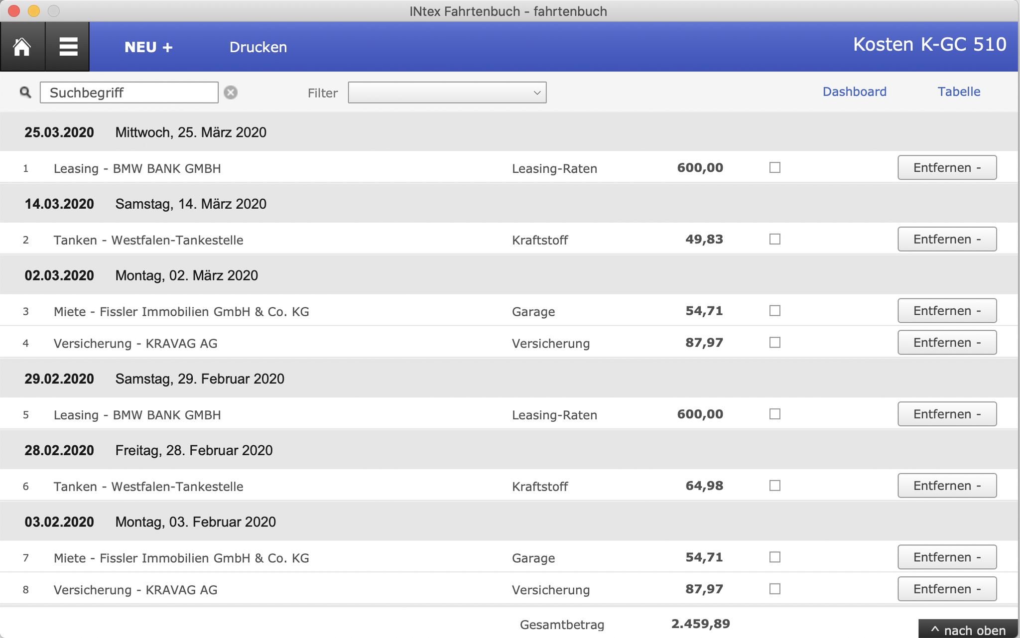The height and width of the screenshot is (638, 1020).
Task: Remove row 7 Miete with Entfernen
Action: tap(947, 557)
